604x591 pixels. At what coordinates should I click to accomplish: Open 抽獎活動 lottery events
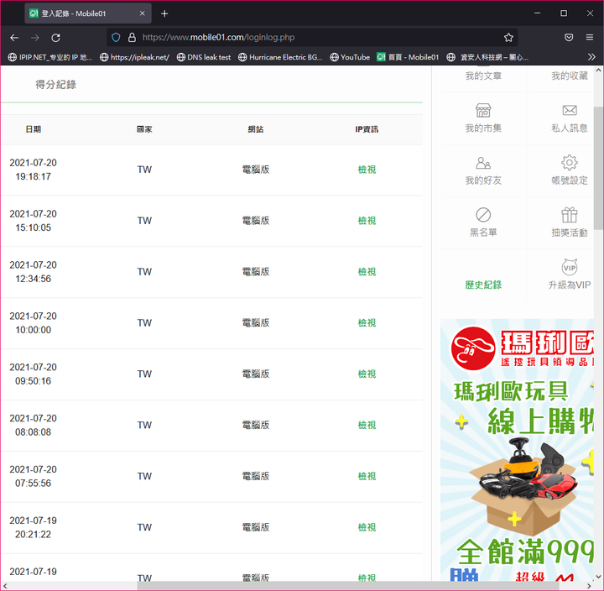click(x=570, y=222)
